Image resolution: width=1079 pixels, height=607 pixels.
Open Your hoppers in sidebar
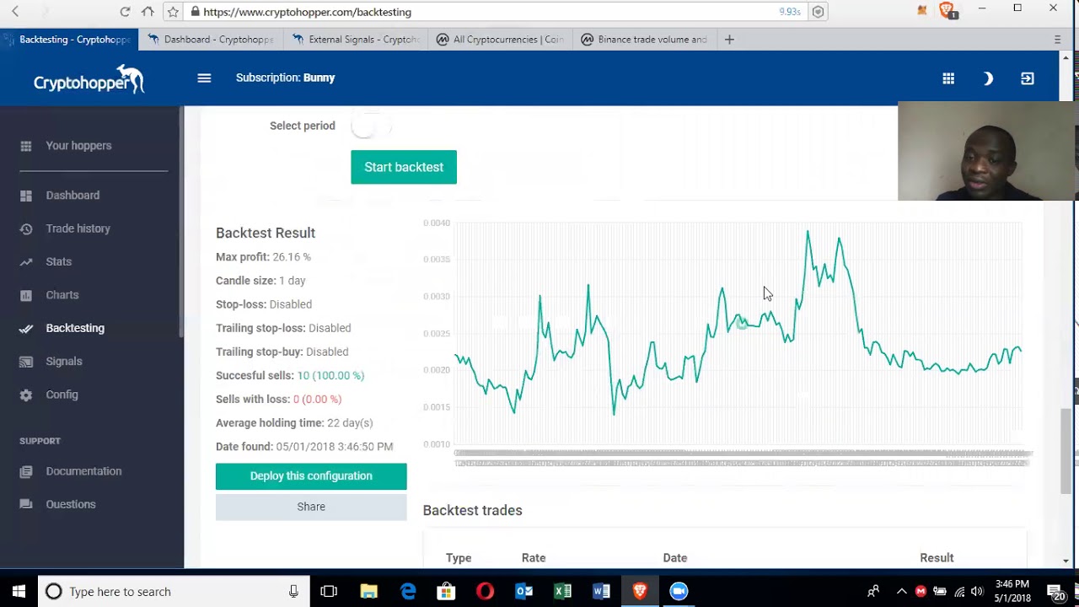[x=78, y=146]
